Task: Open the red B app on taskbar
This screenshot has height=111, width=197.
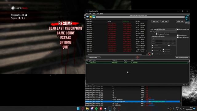Action: click(x=101, y=109)
